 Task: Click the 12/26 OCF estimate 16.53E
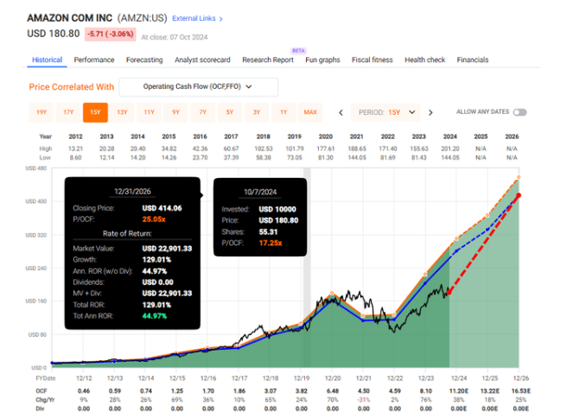pos(521,391)
